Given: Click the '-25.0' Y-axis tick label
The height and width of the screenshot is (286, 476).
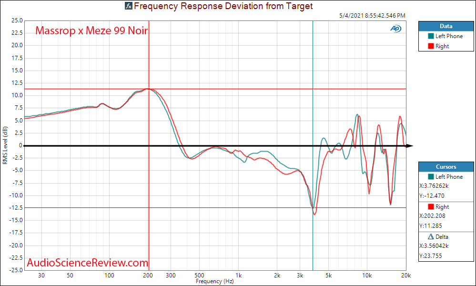Looking at the screenshot, I should click(16, 270).
